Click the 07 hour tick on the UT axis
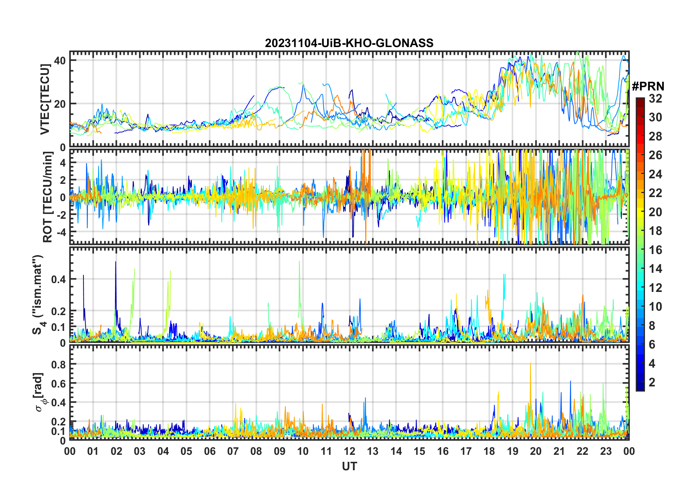This screenshot has height=489, width=699. coord(233,451)
